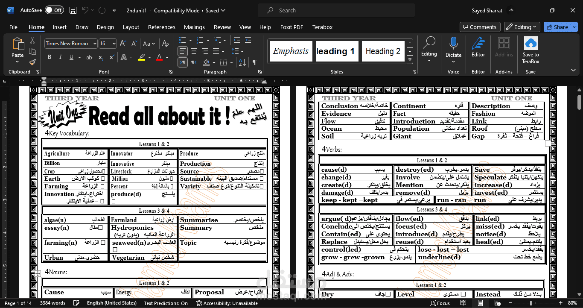Apply the yellow text highlight color

(x=142, y=57)
